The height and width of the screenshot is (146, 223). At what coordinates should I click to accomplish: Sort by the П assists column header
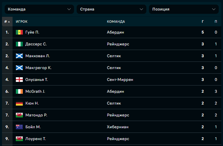coord(216,21)
